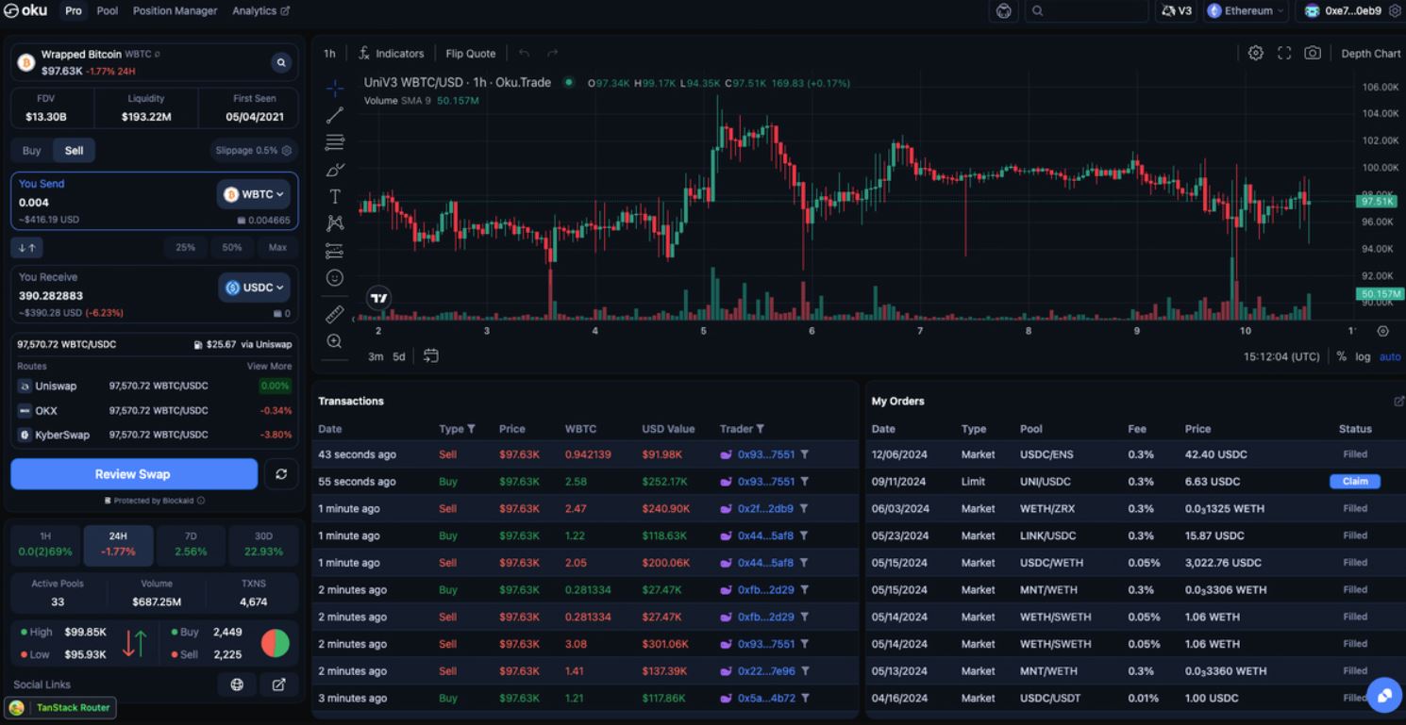Open the theme icon in top bar
The image size is (1406, 725).
1003,11
